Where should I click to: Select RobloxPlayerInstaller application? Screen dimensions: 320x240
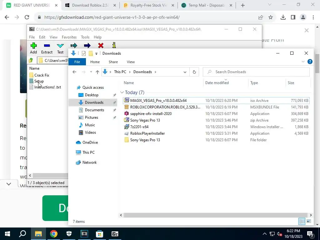pos(216,133)
